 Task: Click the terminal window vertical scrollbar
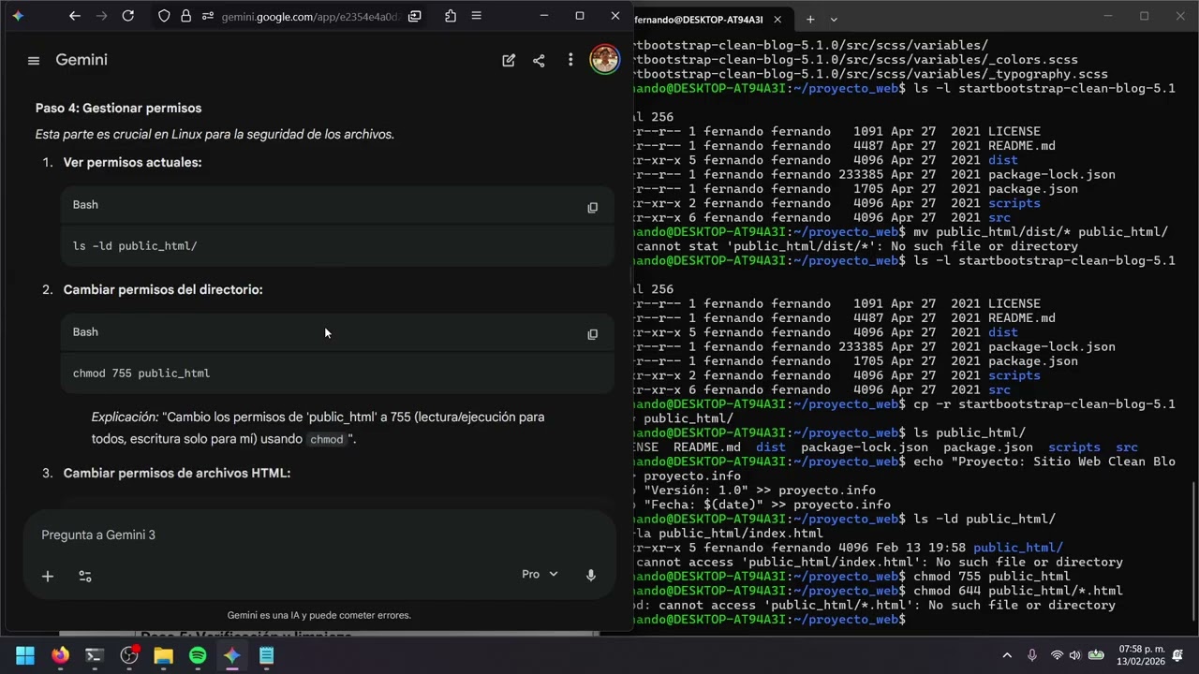(1193, 552)
